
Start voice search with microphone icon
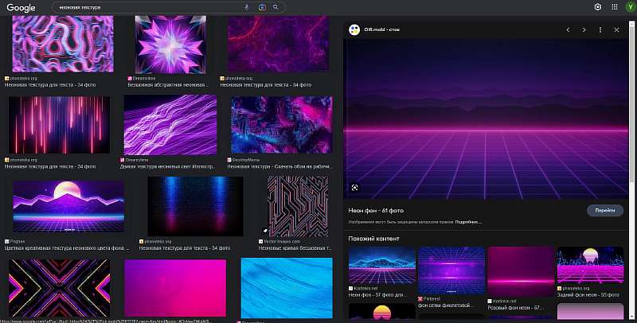[x=246, y=7]
